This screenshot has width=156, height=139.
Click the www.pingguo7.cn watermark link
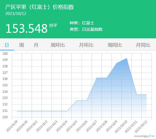click(x=144, y=136)
